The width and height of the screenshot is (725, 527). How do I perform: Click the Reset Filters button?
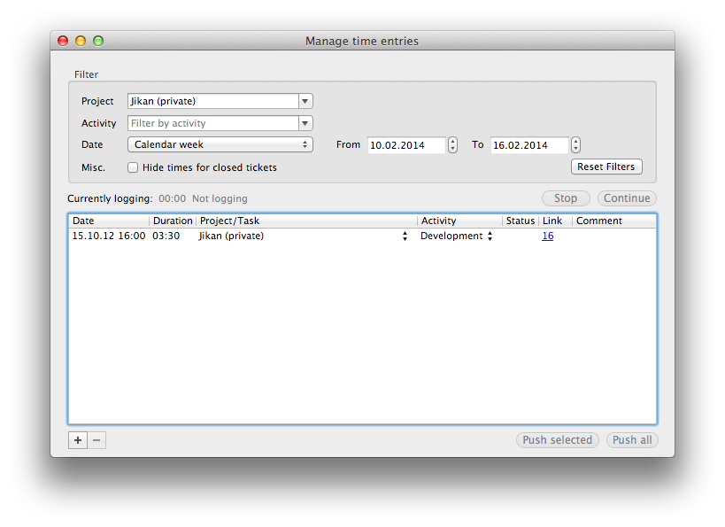(x=606, y=167)
